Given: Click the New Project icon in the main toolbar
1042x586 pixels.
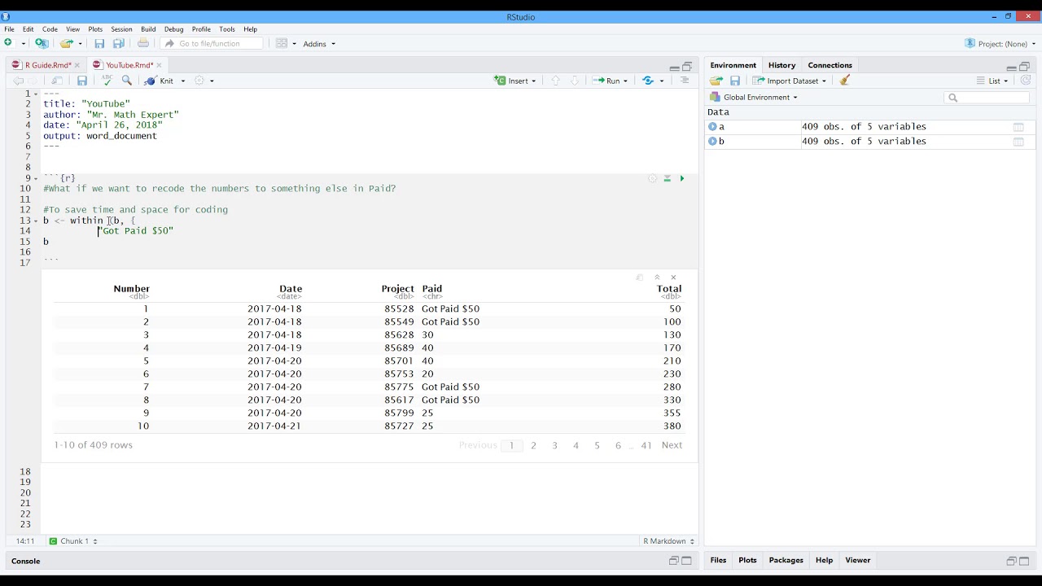Looking at the screenshot, I should 42,43.
